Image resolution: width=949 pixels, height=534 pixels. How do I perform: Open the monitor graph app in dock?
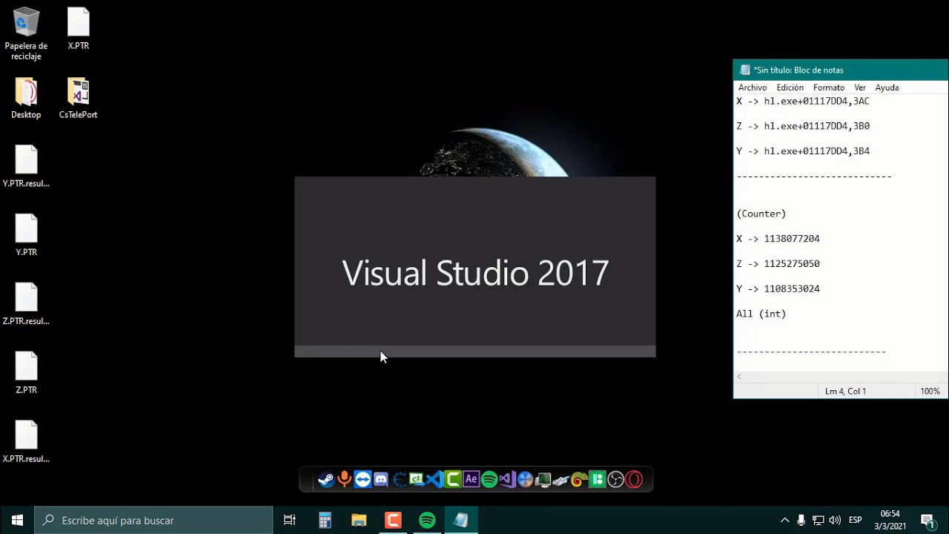[x=543, y=480]
